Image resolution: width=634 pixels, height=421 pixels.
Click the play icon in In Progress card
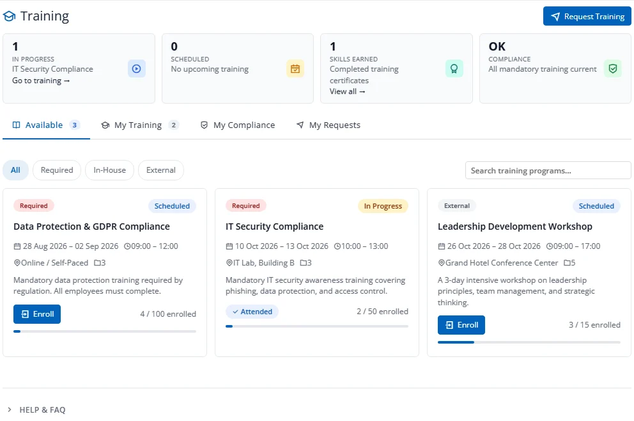tap(137, 69)
